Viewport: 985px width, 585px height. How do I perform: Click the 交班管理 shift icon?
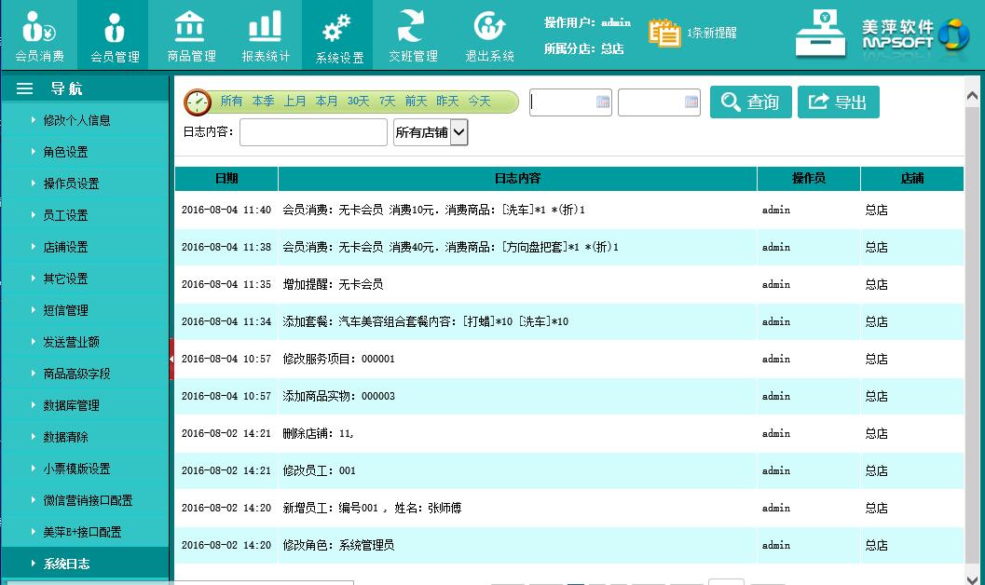[413, 28]
